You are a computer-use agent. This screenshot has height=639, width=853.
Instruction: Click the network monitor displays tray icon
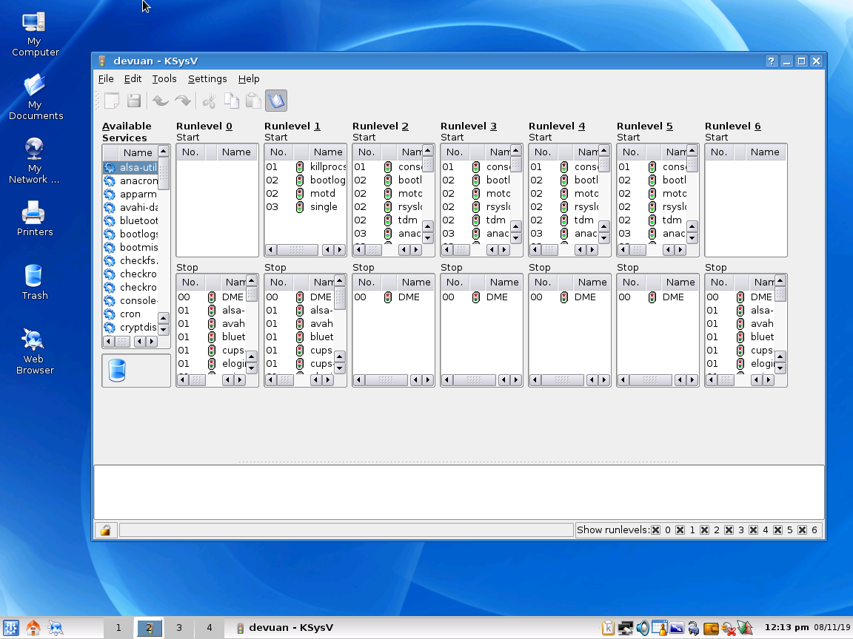tap(625, 628)
